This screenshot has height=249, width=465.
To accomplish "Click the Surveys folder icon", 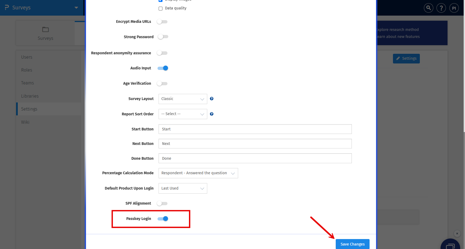I will point(45,29).
